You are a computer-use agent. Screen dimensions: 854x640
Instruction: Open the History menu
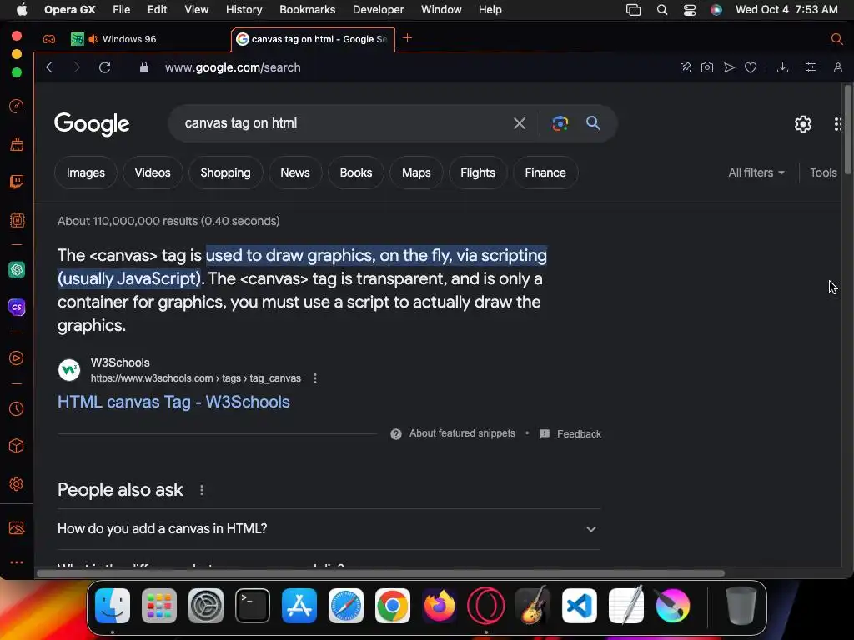pyautogui.click(x=244, y=10)
